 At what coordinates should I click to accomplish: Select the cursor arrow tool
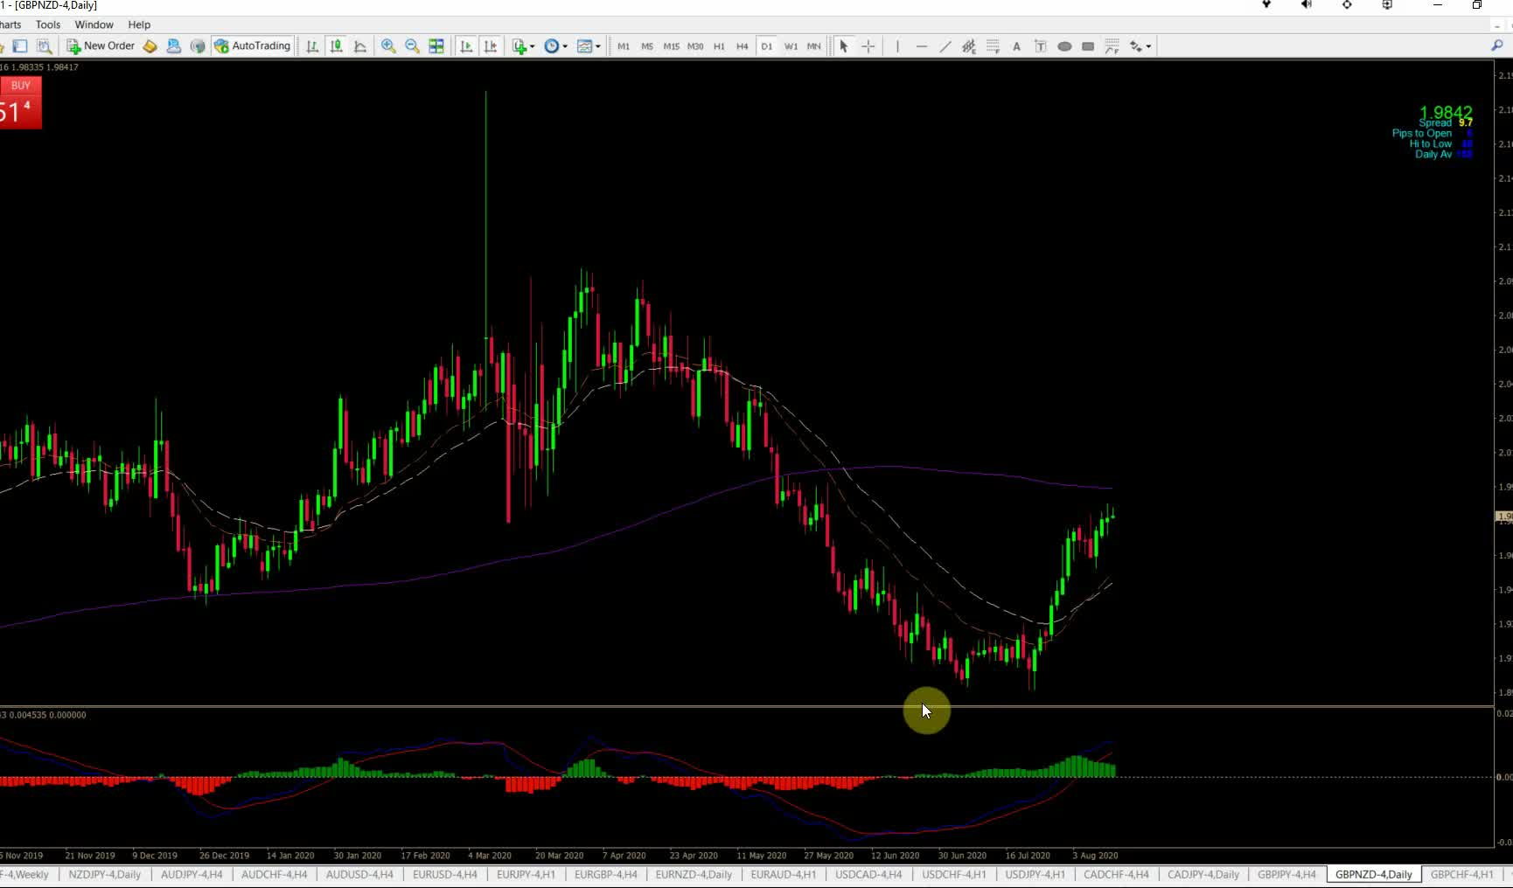844,46
